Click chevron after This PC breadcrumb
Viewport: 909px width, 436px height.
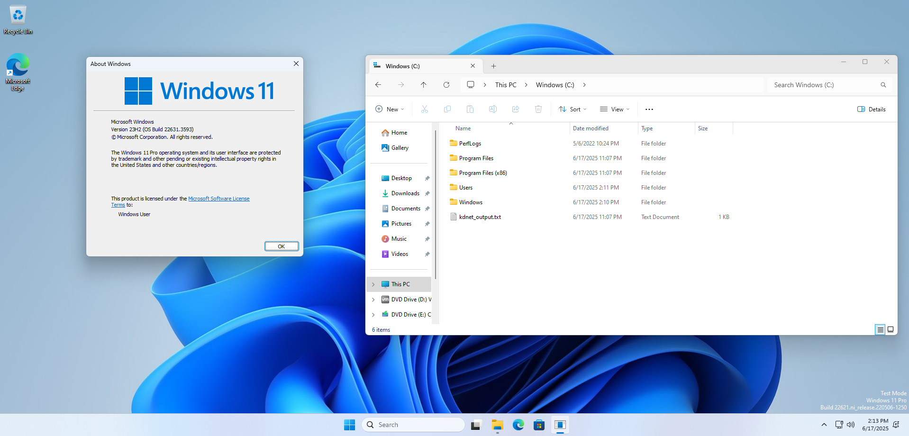tap(526, 85)
